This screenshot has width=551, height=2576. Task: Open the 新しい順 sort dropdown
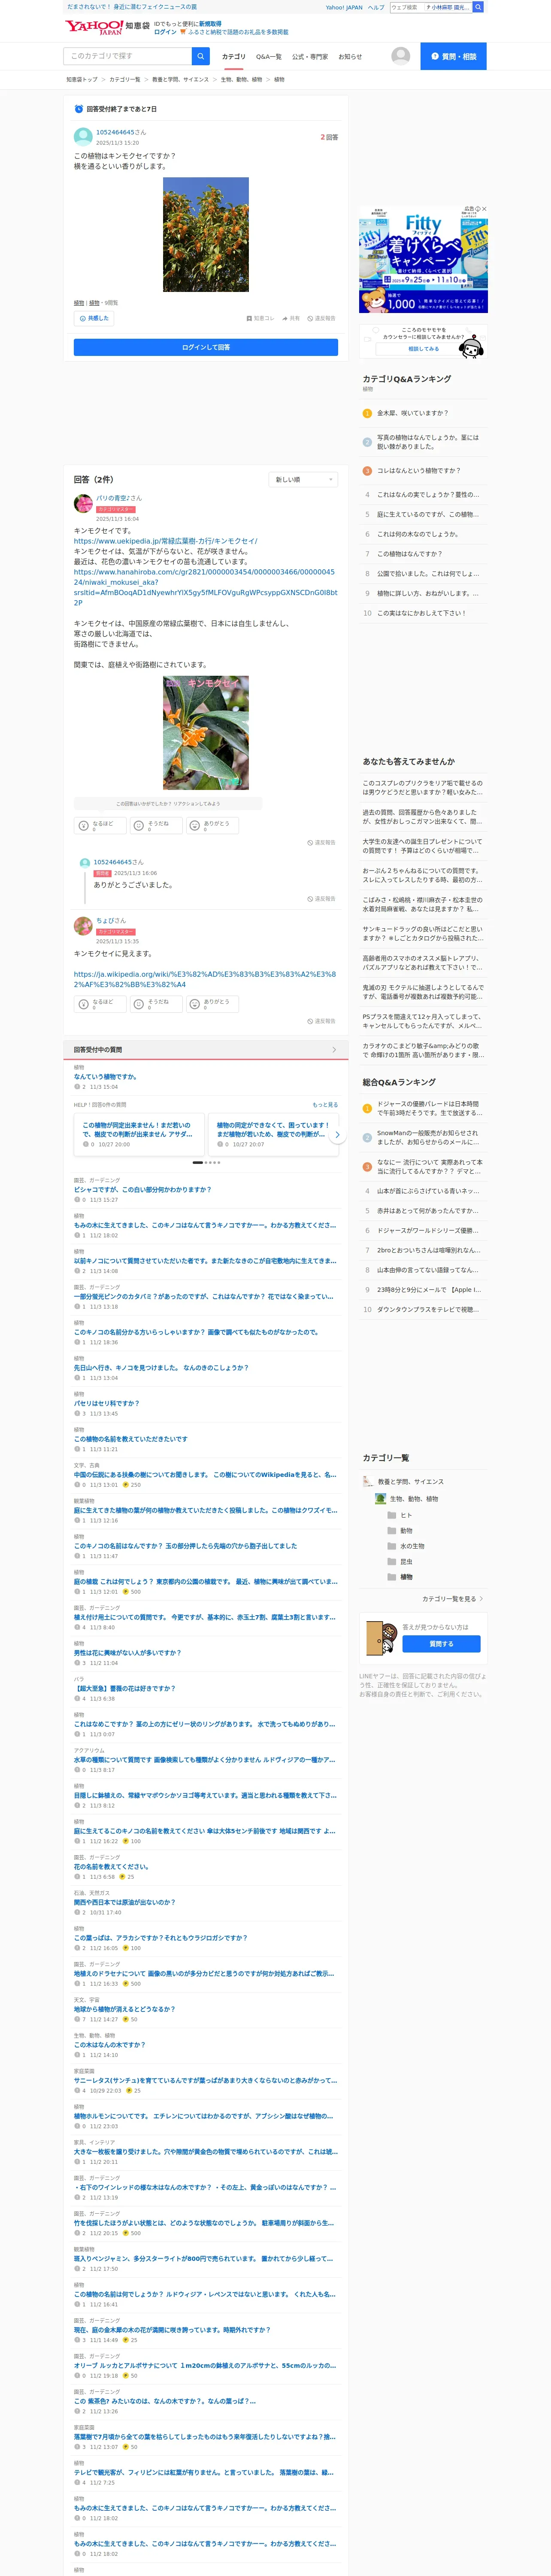coord(304,479)
